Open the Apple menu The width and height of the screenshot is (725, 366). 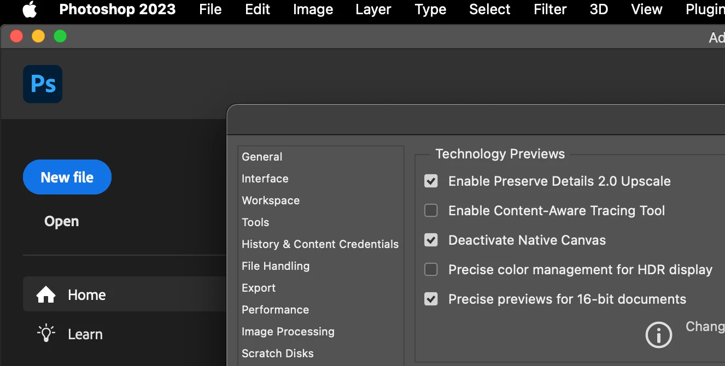tap(30, 9)
